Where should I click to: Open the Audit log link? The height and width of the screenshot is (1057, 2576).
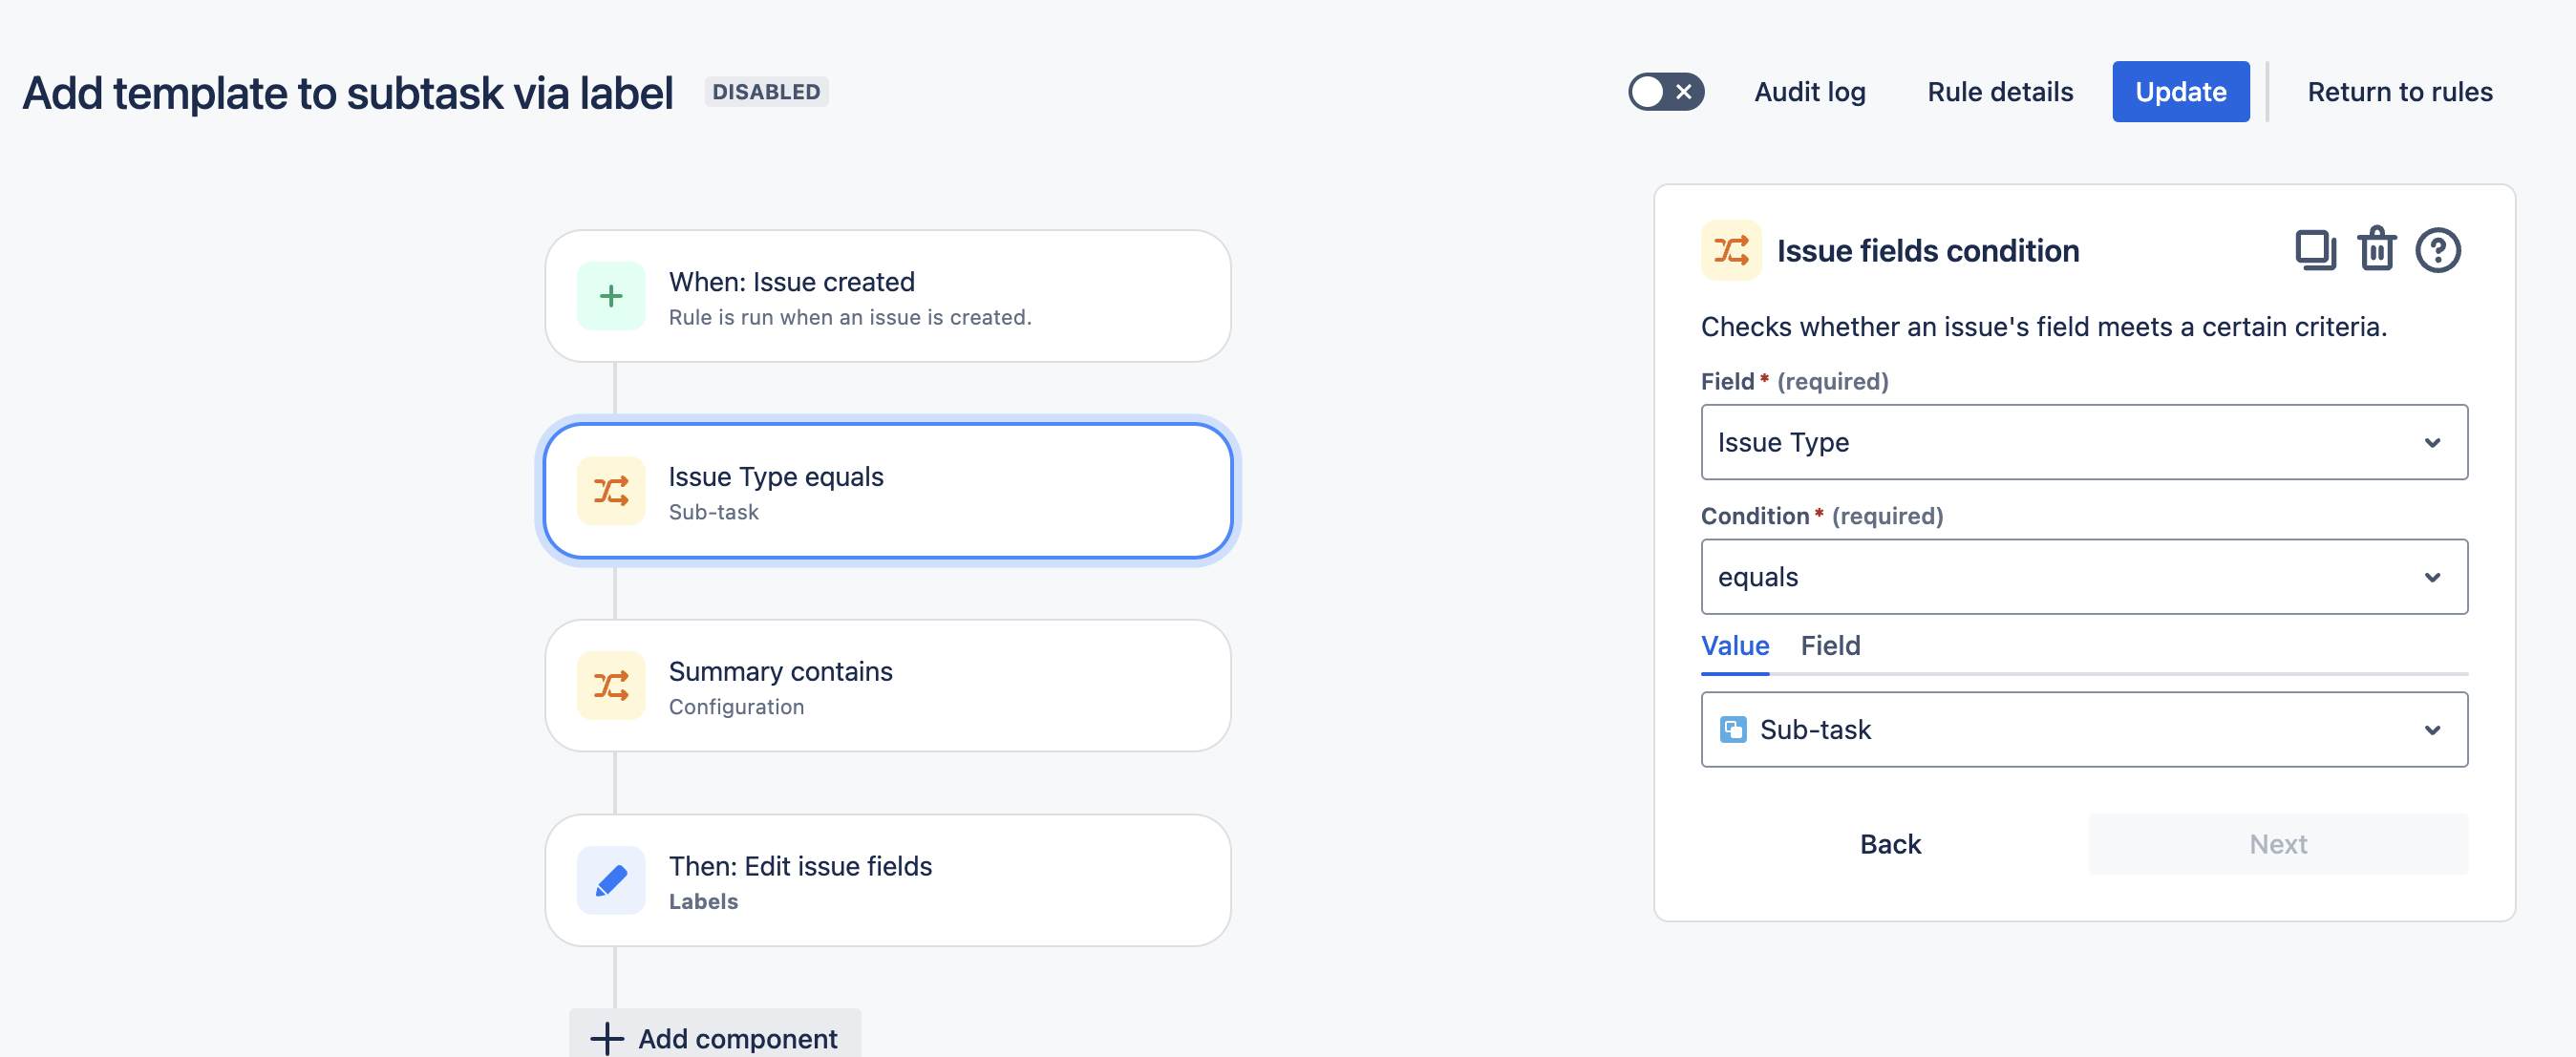[x=1809, y=92]
